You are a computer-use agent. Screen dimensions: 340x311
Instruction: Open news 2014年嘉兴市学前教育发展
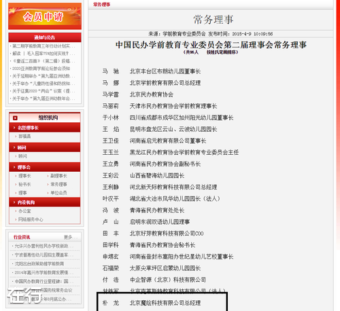44,272
